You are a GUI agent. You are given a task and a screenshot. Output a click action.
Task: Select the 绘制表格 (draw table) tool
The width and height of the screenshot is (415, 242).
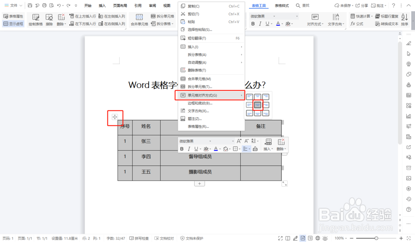[x=36, y=19]
